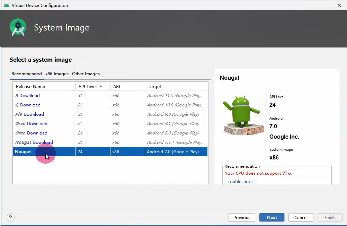Select the Android 11.0 (Google Play) target
The image size is (347, 226).
click(174, 96)
